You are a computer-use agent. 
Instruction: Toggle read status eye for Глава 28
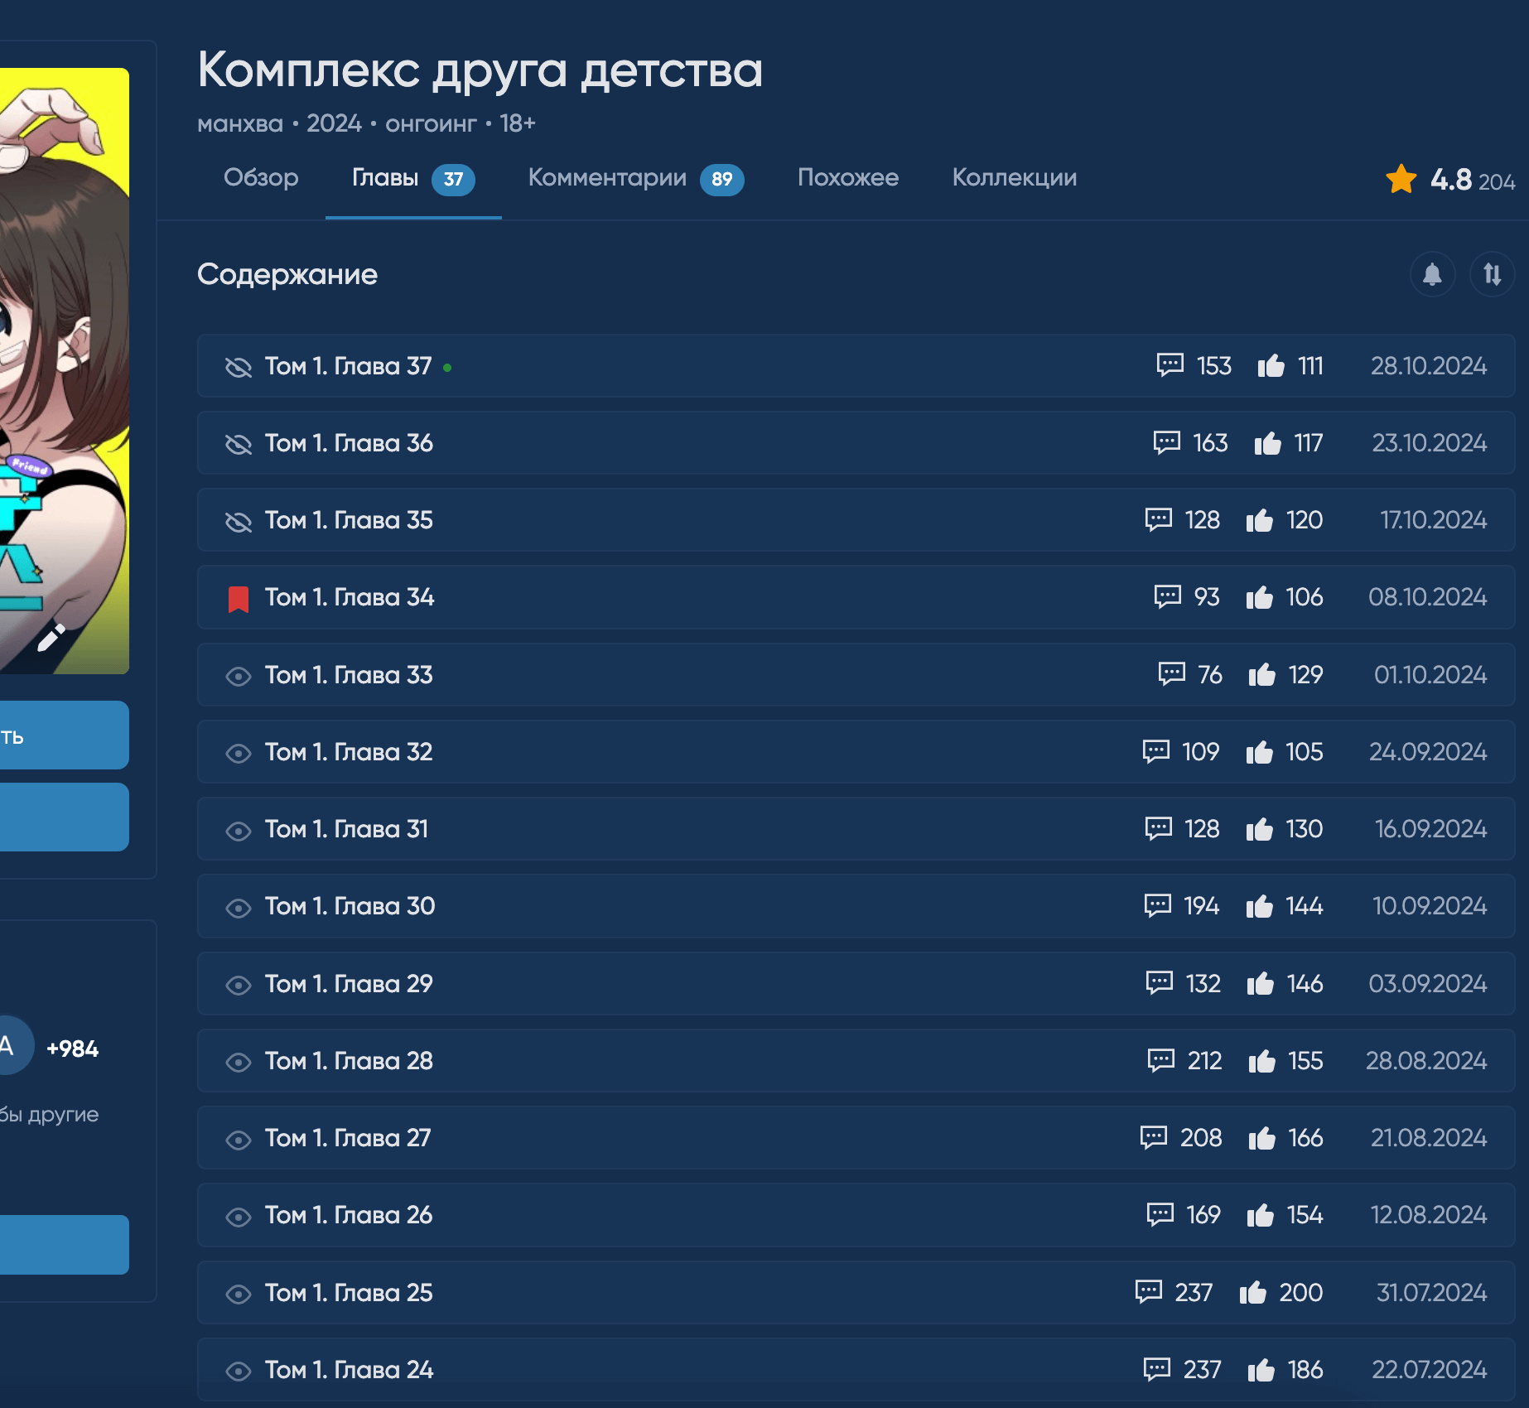pyautogui.click(x=239, y=1062)
